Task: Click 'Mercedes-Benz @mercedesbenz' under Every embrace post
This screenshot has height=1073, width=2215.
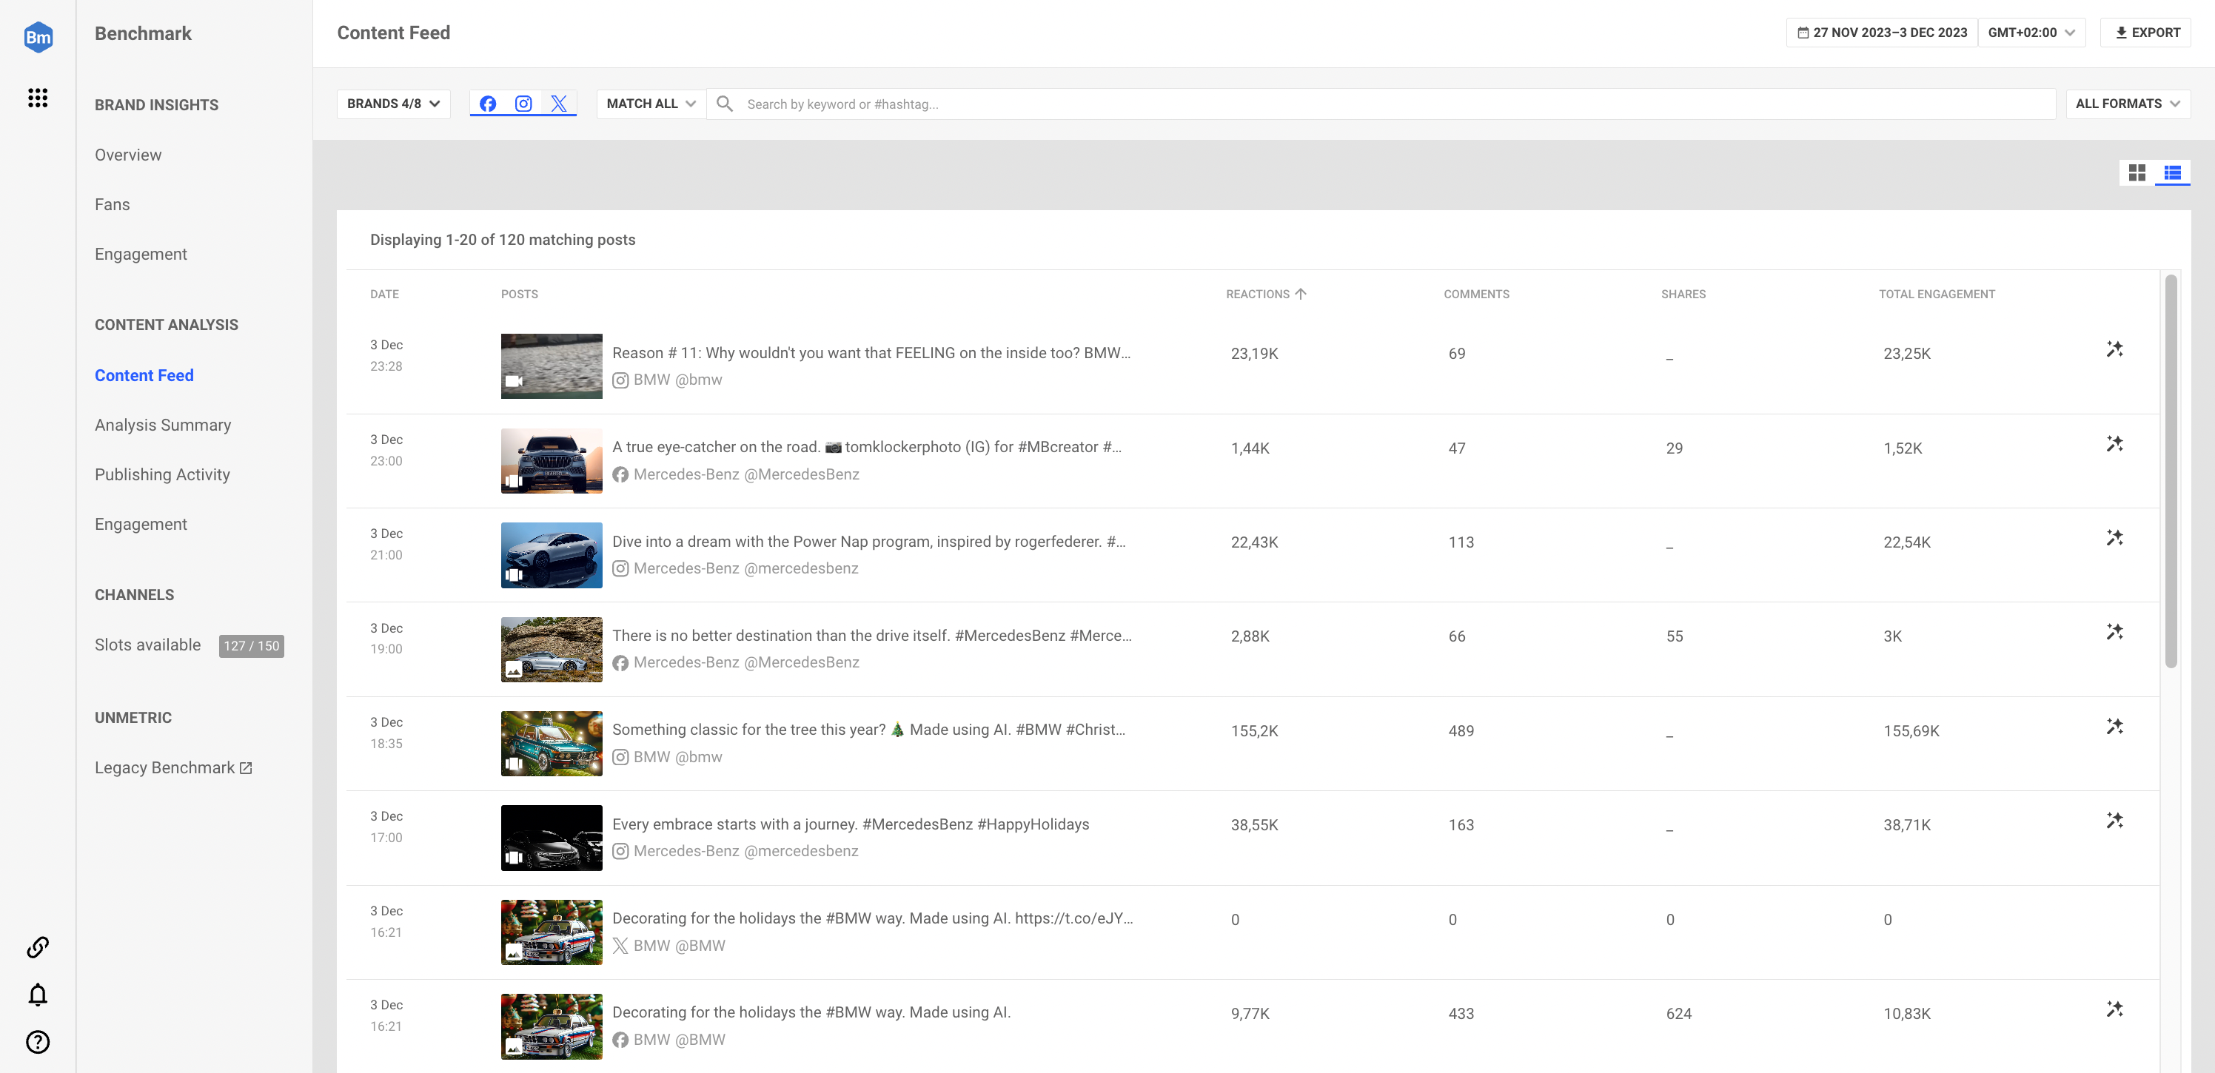Action: pyautogui.click(x=745, y=851)
